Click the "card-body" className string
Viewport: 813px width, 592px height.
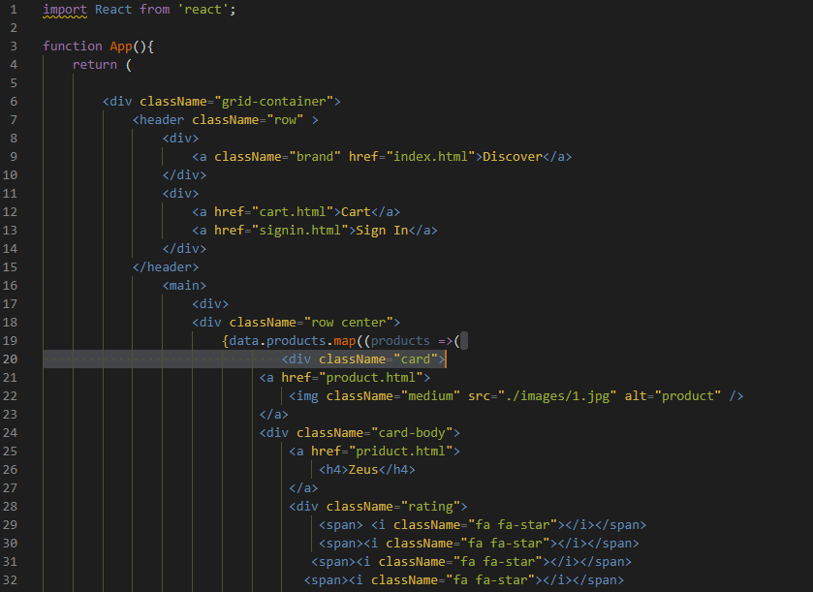tap(412, 433)
